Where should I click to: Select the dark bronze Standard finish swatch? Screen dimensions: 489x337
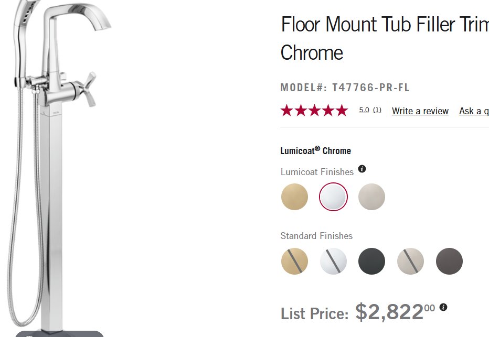(450, 261)
